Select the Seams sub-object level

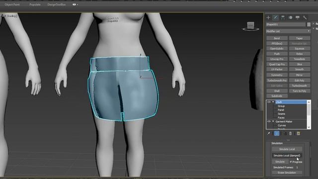click(282, 114)
